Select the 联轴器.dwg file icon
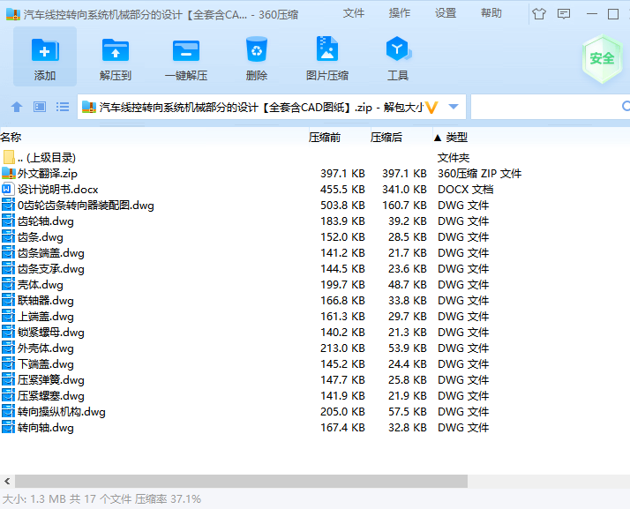 [x=8, y=300]
